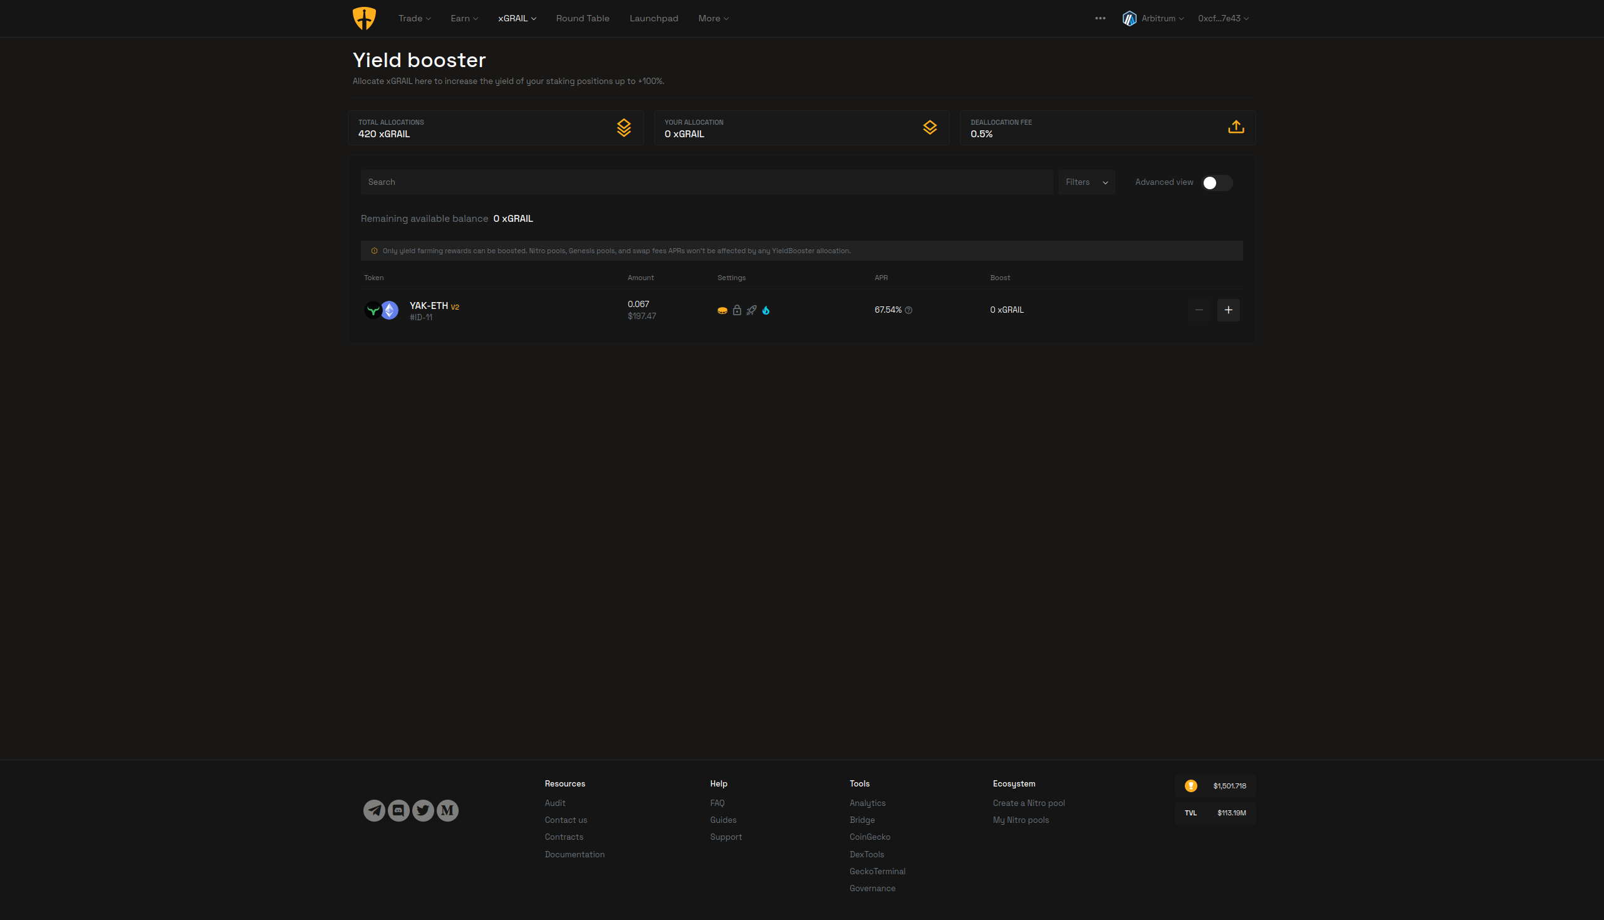The image size is (1604, 920).
Task: Open the Documentation link
Action: point(575,854)
